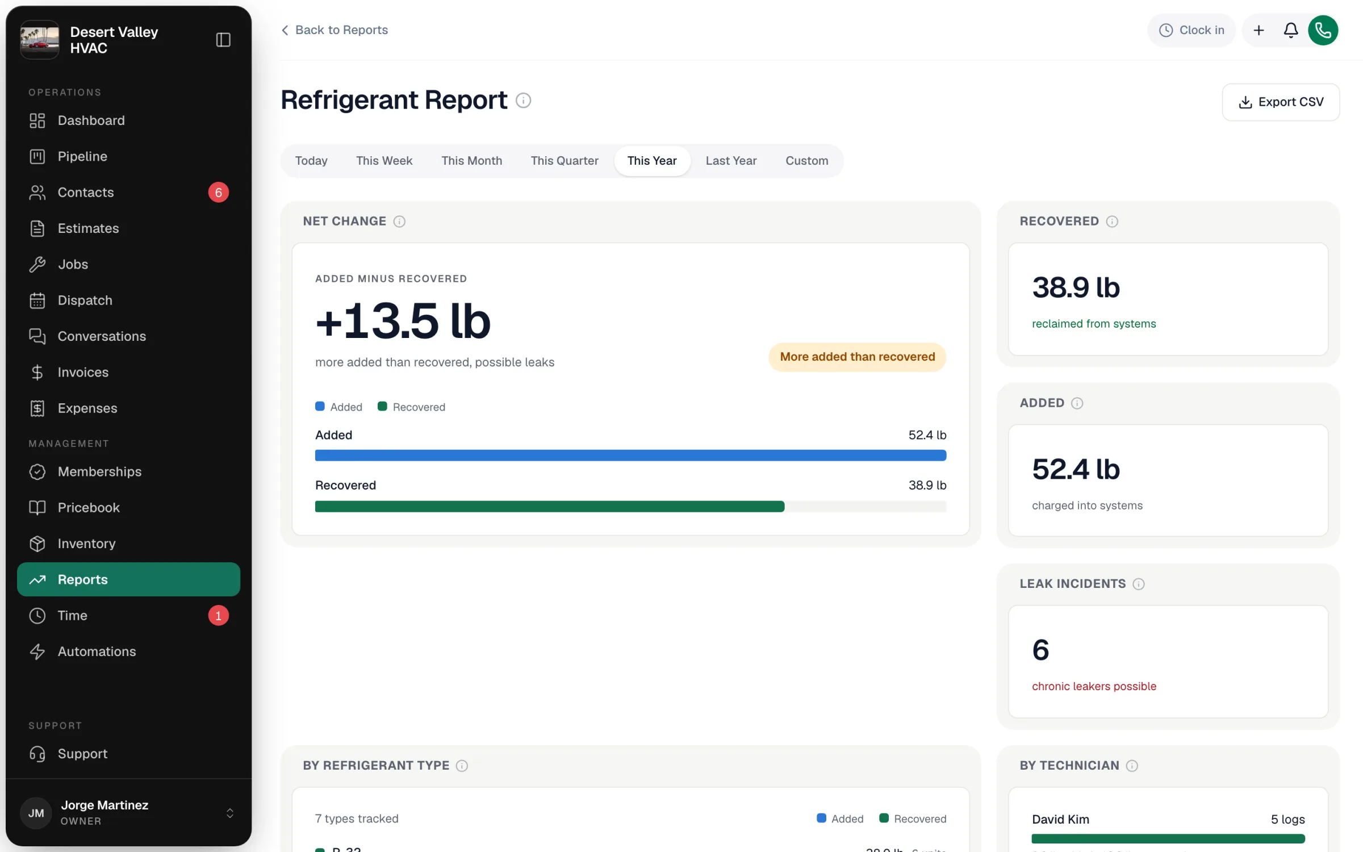Click the Added card info icon

(1077, 403)
